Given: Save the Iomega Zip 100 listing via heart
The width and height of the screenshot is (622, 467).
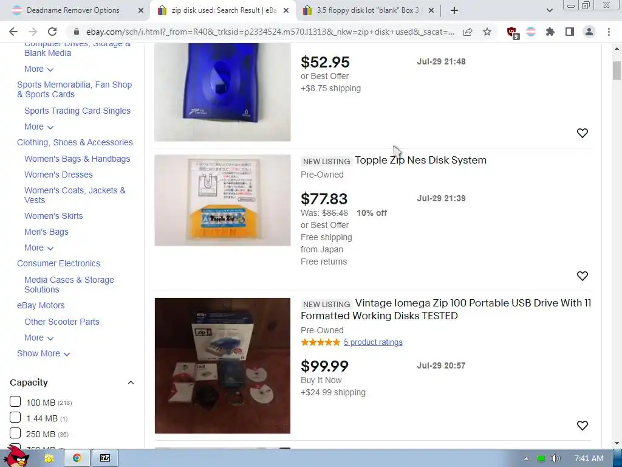Looking at the screenshot, I should click(x=582, y=425).
